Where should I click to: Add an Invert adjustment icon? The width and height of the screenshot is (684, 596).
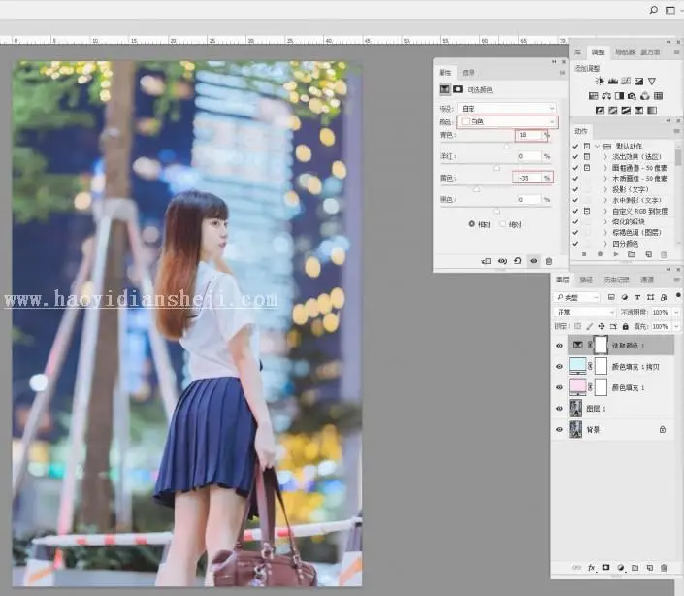tap(600, 110)
